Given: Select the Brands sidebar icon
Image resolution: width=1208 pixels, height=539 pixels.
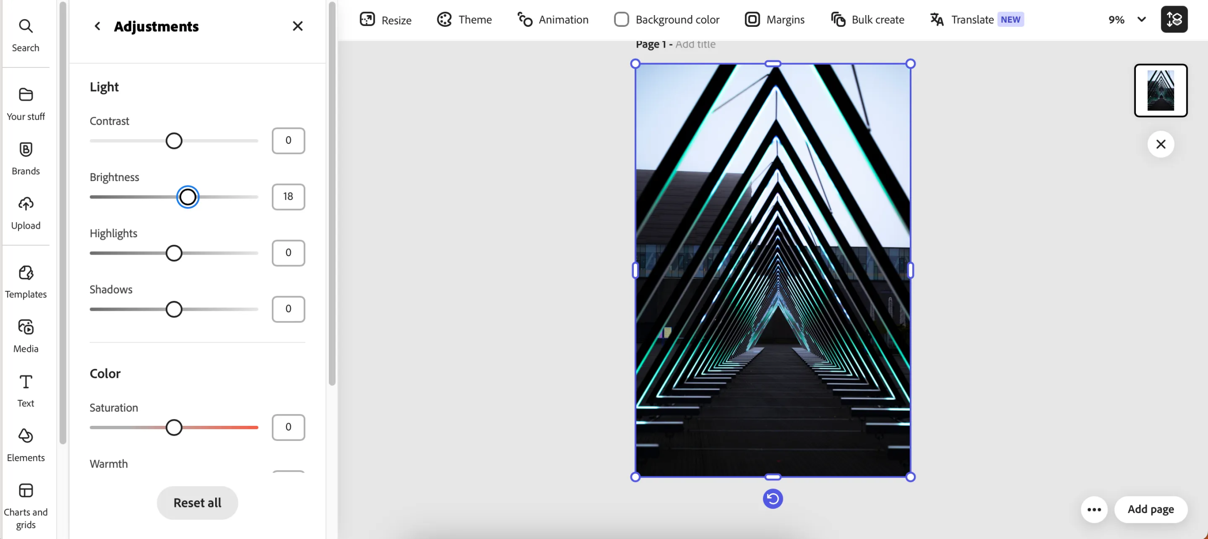Looking at the screenshot, I should (25, 158).
